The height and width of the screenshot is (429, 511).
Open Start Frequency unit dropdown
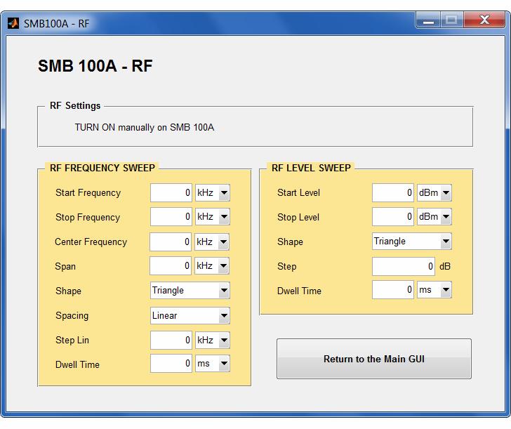pos(213,192)
